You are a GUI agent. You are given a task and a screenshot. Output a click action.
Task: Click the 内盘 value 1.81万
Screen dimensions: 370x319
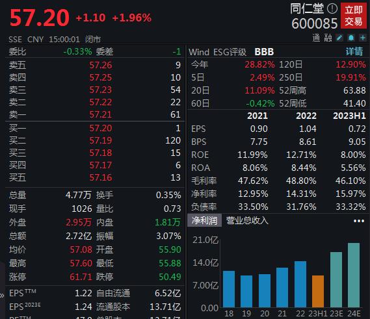point(168,222)
